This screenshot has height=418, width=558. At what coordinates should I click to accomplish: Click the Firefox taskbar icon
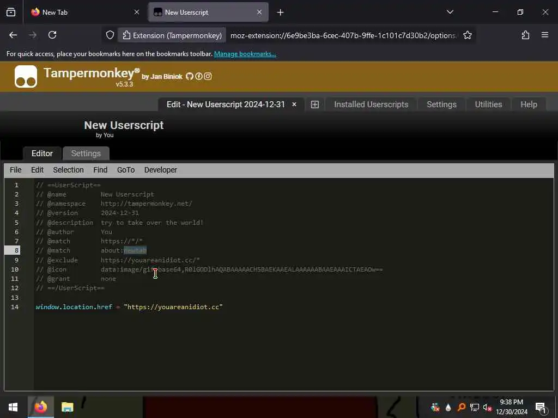click(41, 407)
